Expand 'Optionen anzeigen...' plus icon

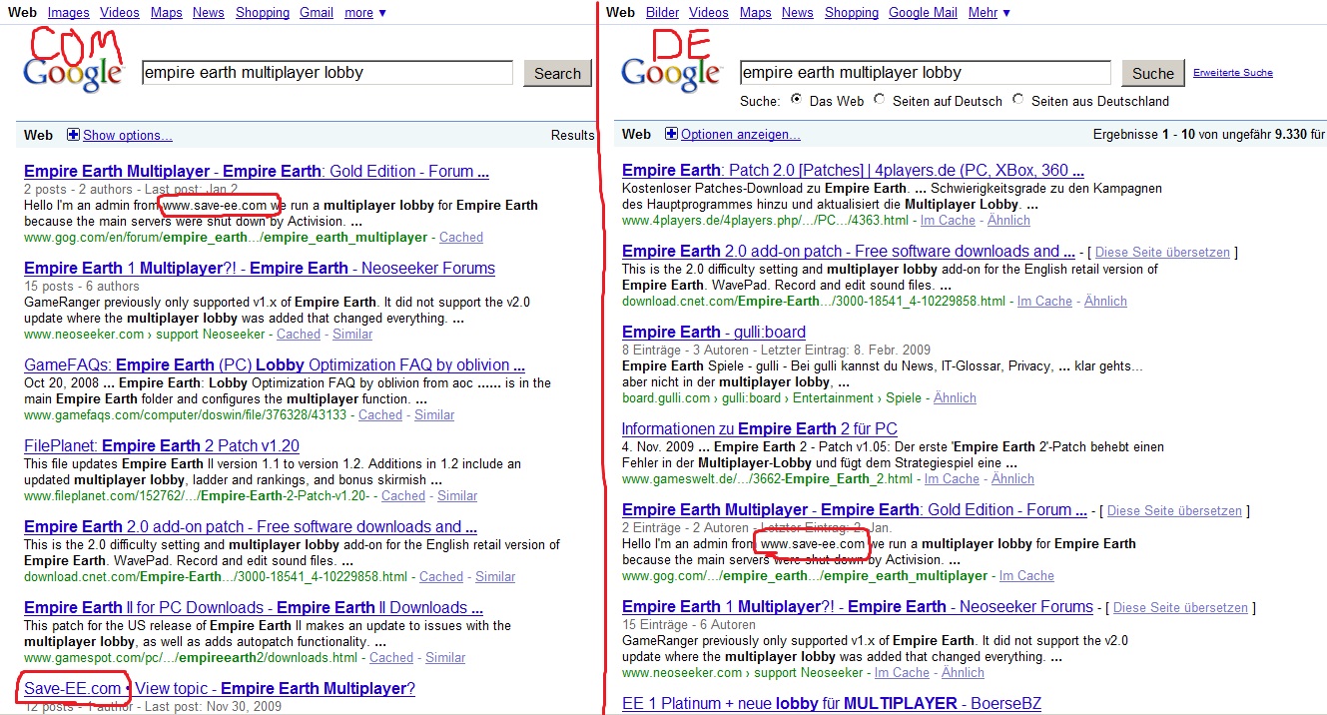[x=671, y=134]
